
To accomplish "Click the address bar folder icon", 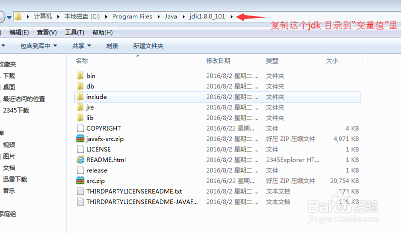I will tap(18, 16).
